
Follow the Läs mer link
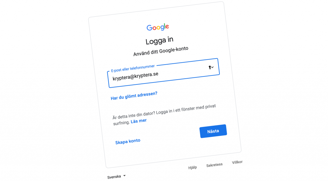click(x=139, y=121)
